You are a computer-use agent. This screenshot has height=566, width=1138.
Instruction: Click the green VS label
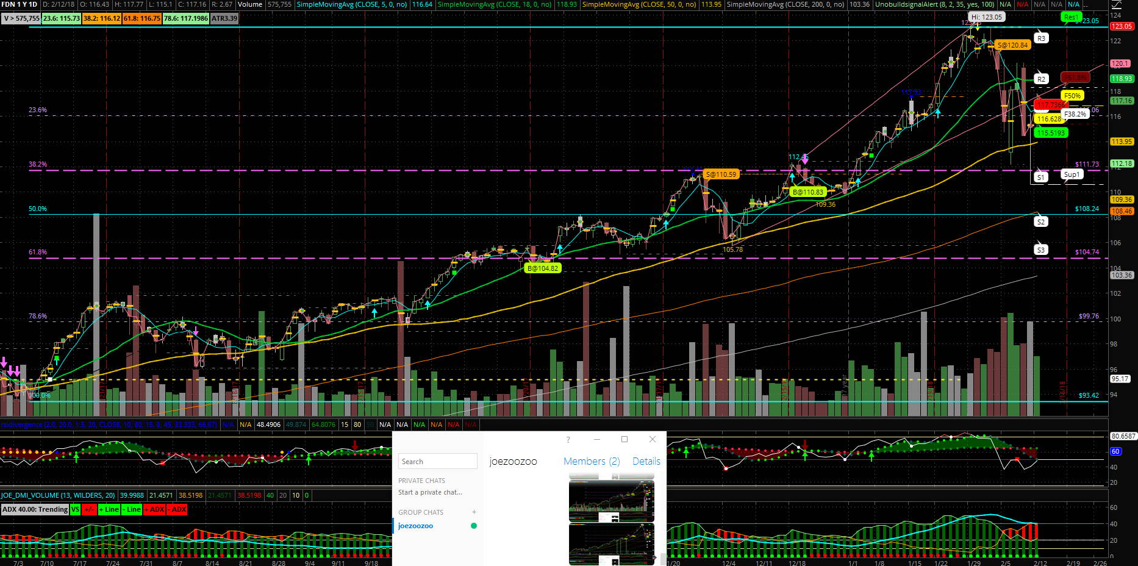pos(75,509)
